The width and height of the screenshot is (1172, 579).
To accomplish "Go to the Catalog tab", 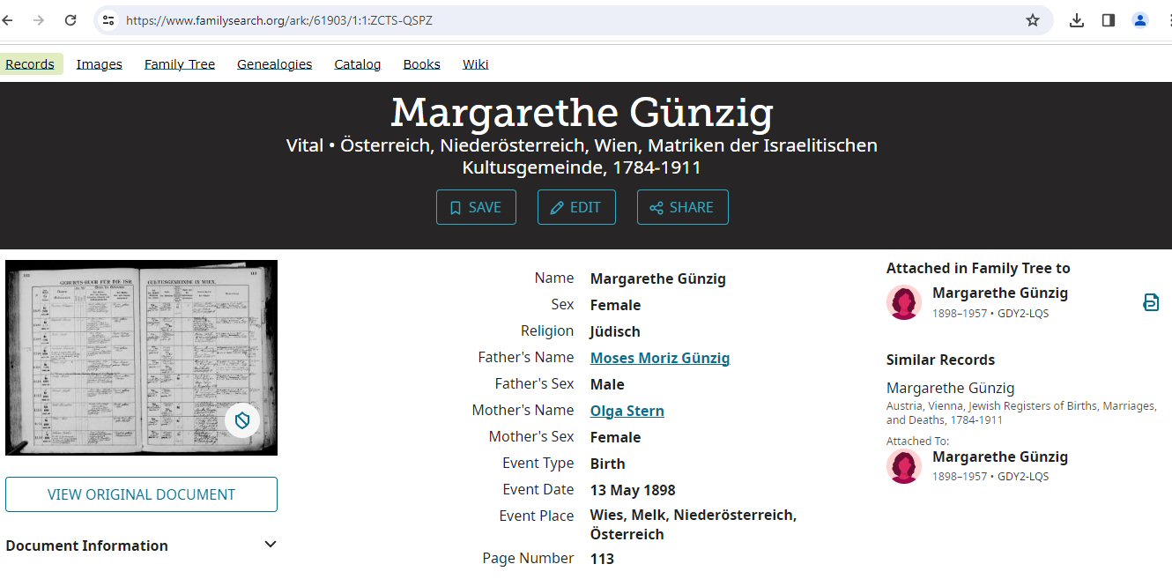I will [x=358, y=64].
